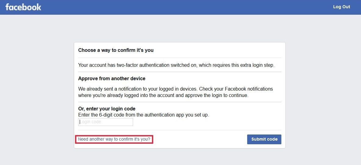Image resolution: width=361 pixels, height=165 pixels.
Task: Click the sentence about the extra login step
Action: tap(176, 65)
